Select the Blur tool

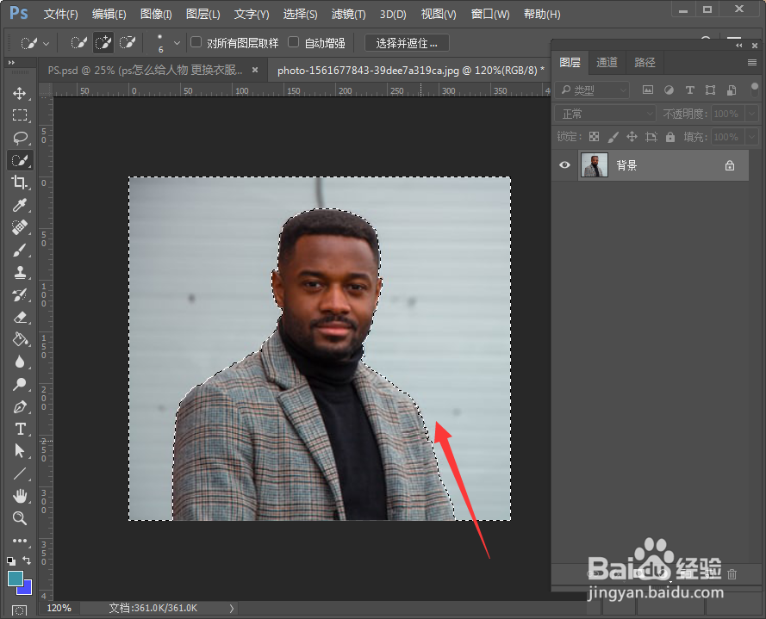20,362
